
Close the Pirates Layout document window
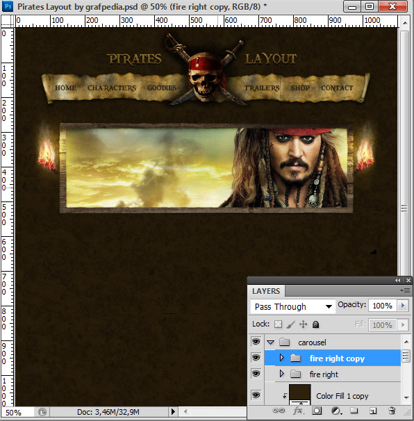point(392,7)
